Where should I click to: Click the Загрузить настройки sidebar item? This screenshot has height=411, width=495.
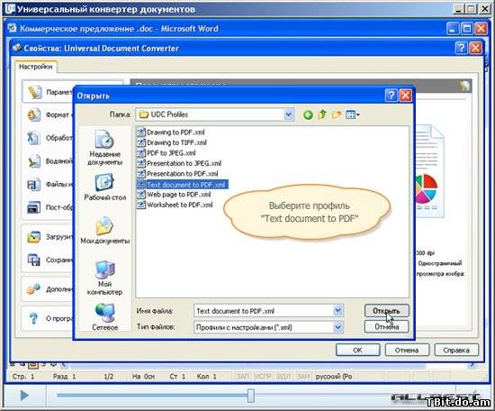[x=49, y=237]
